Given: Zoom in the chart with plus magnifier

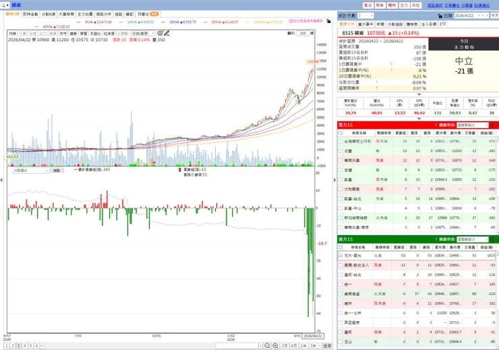Looking at the screenshot, I should (275, 345).
